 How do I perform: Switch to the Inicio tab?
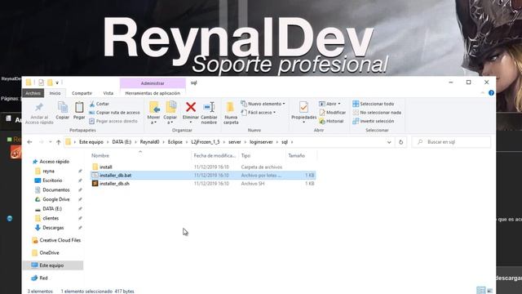55,93
